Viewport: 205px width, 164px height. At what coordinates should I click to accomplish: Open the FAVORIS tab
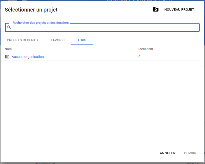point(58,40)
